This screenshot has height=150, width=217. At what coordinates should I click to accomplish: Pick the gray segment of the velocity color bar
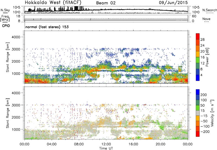pyautogui.click(x=198, y=113)
